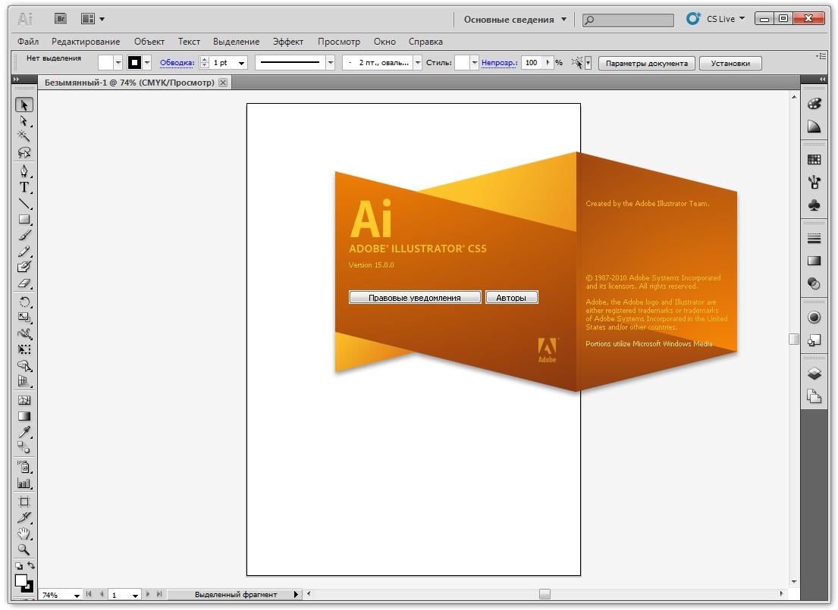Swap fill and stroke colors arrow
The image size is (838, 610).
[31, 565]
